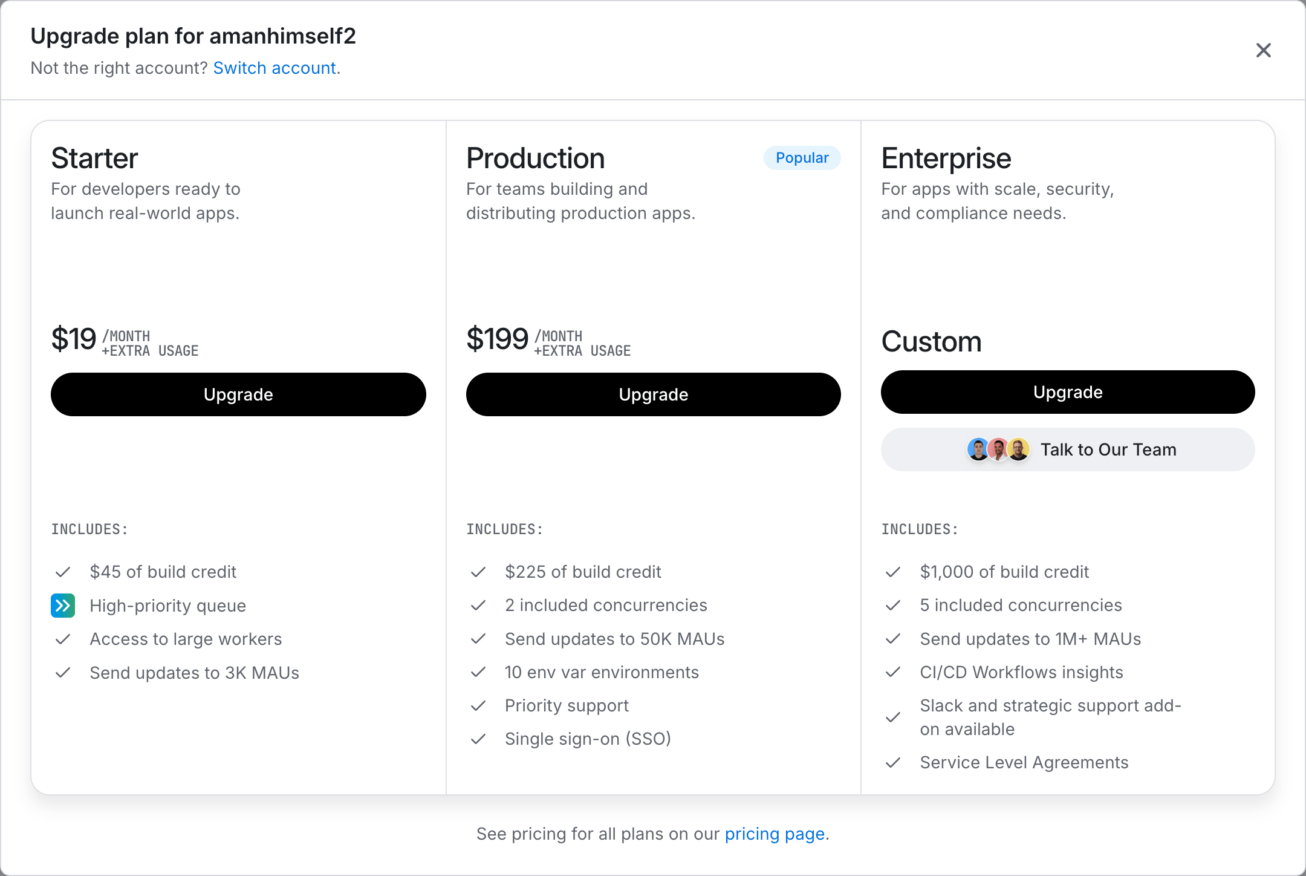Open the pricing page link
Image resolution: width=1306 pixels, height=876 pixels.
(x=775, y=834)
